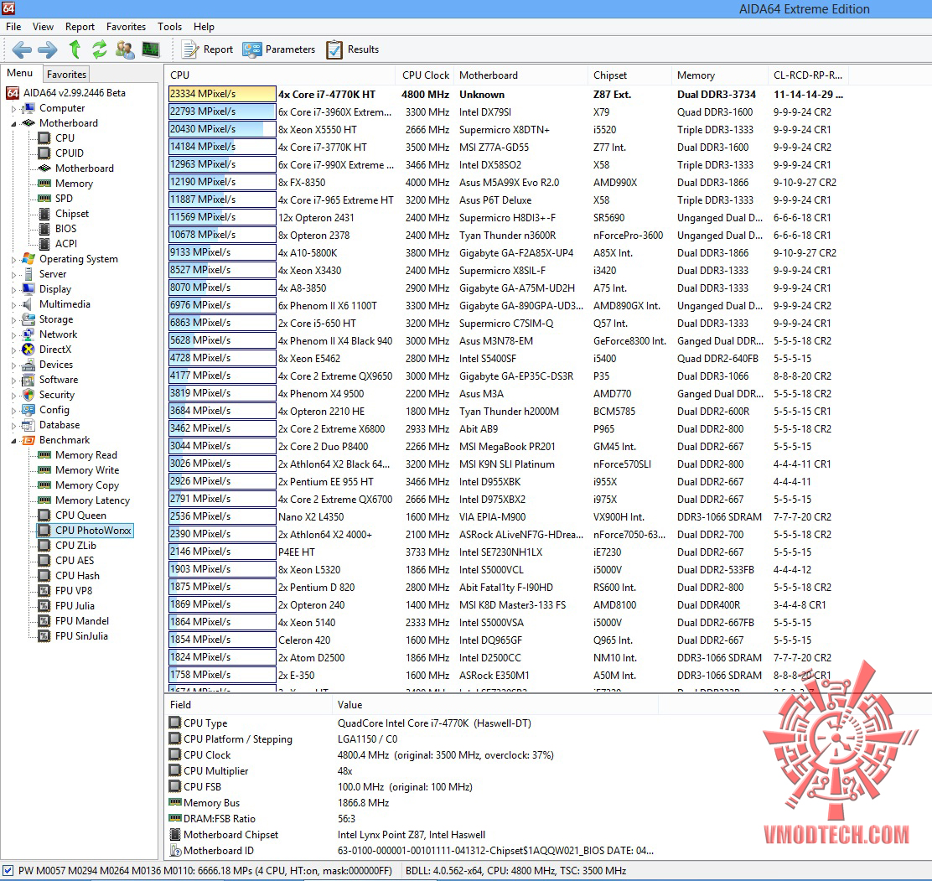Open the File menu
Viewport: 932px width, 881px height.
[x=13, y=27]
